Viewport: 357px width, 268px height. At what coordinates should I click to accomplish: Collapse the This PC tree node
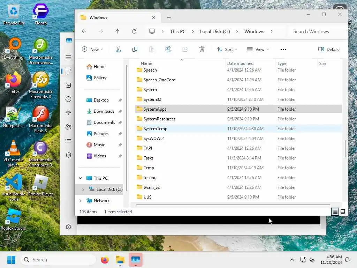81,178
